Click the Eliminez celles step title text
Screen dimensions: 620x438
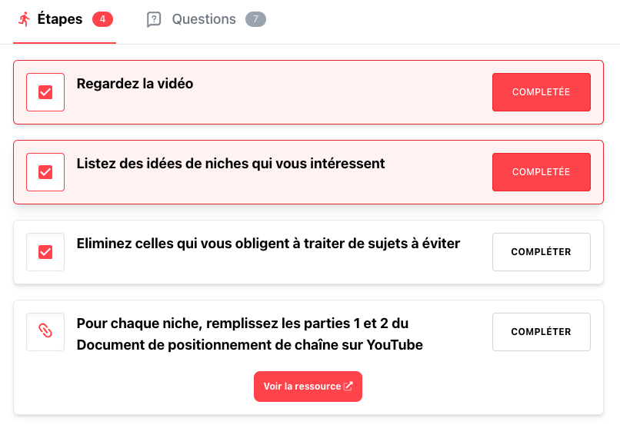[x=268, y=244]
